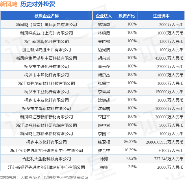Screen dimensions: 185x180
Task: Click the 企业法人 column header
Action: point(104,16)
